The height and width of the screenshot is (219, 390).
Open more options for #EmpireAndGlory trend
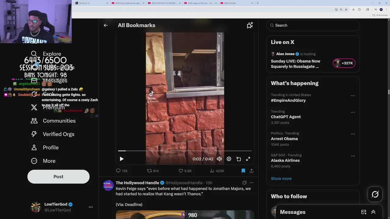pyautogui.click(x=353, y=96)
